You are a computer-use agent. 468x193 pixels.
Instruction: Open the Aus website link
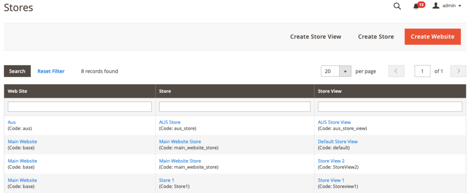point(11,123)
